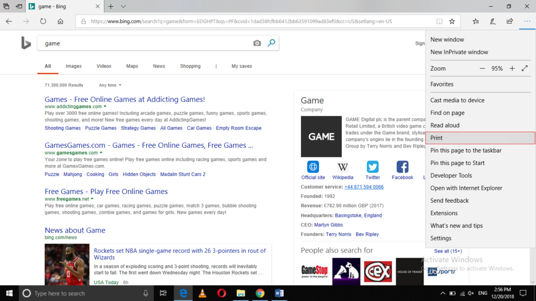
Task: Search by image camera icon
Action: coord(257,43)
